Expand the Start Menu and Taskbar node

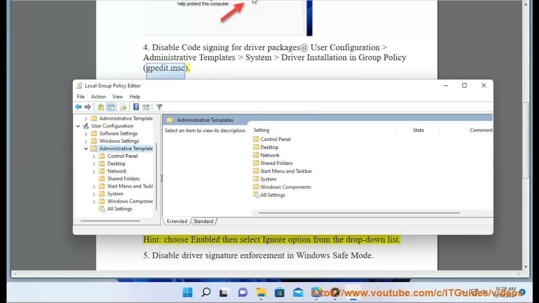tap(94, 186)
